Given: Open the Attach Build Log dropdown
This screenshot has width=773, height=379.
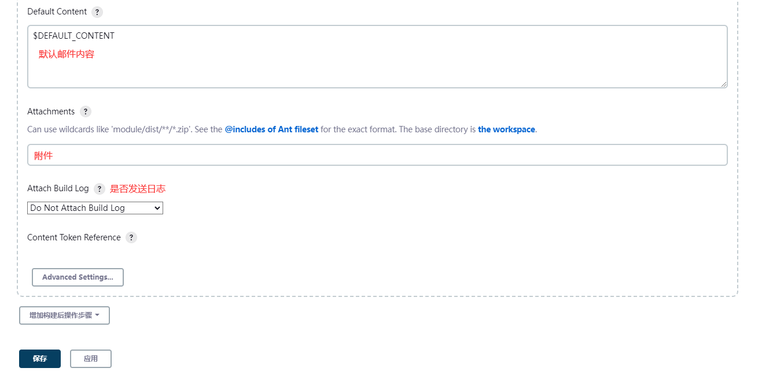Looking at the screenshot, I should click(95, 208).
